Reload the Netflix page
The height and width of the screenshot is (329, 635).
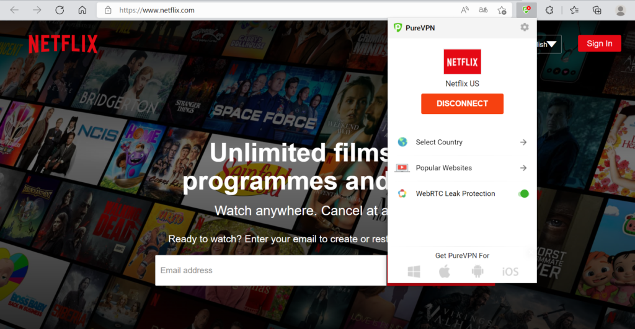pos(60,10)
